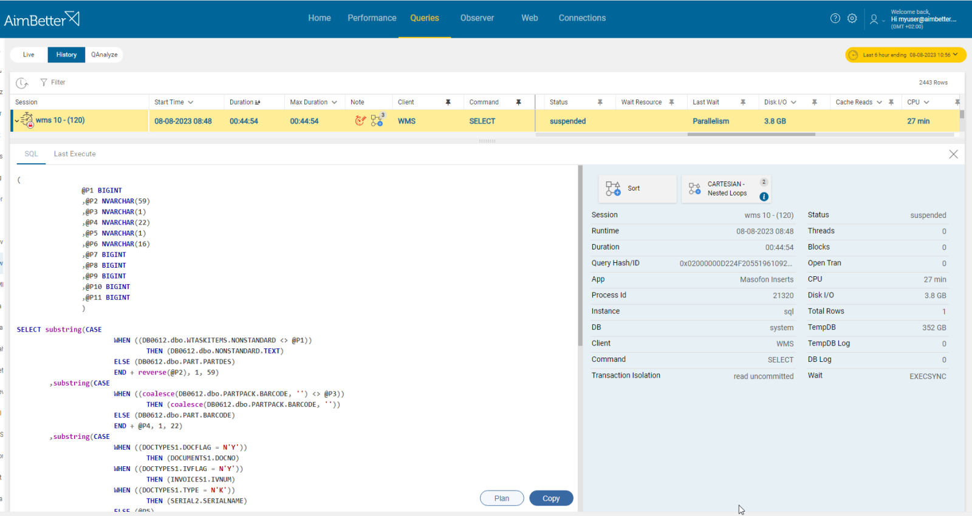This screenshot has height=516, width=972.
Task: Click the Copy button
Action: click(x=551, y=498)
